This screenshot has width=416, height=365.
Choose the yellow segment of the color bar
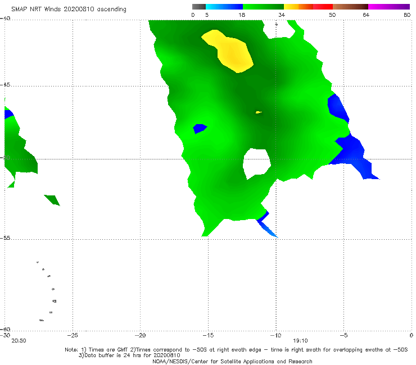[x=291, y=7]
